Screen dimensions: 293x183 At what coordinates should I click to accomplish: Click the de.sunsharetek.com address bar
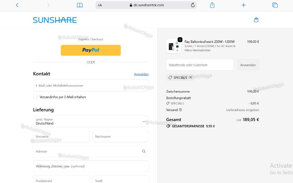pos(146,5)
